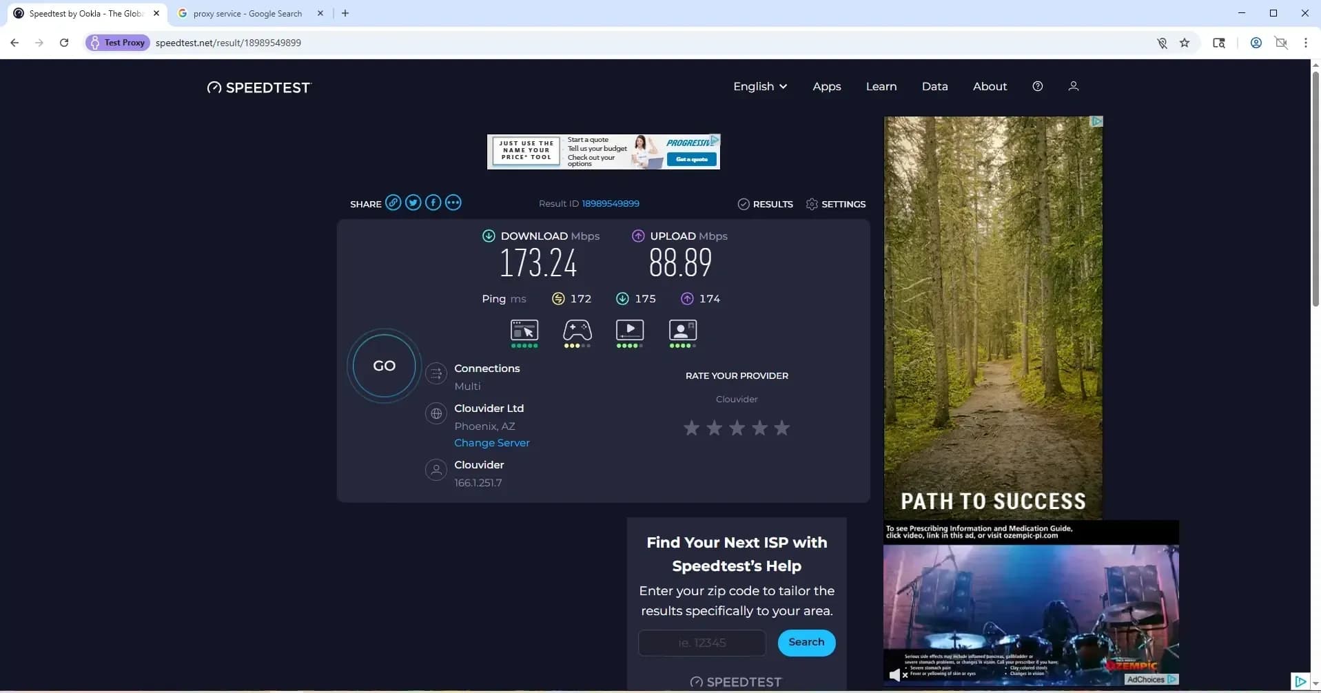
Task: Open the help question mark icon
Action: coord(1037,85)
